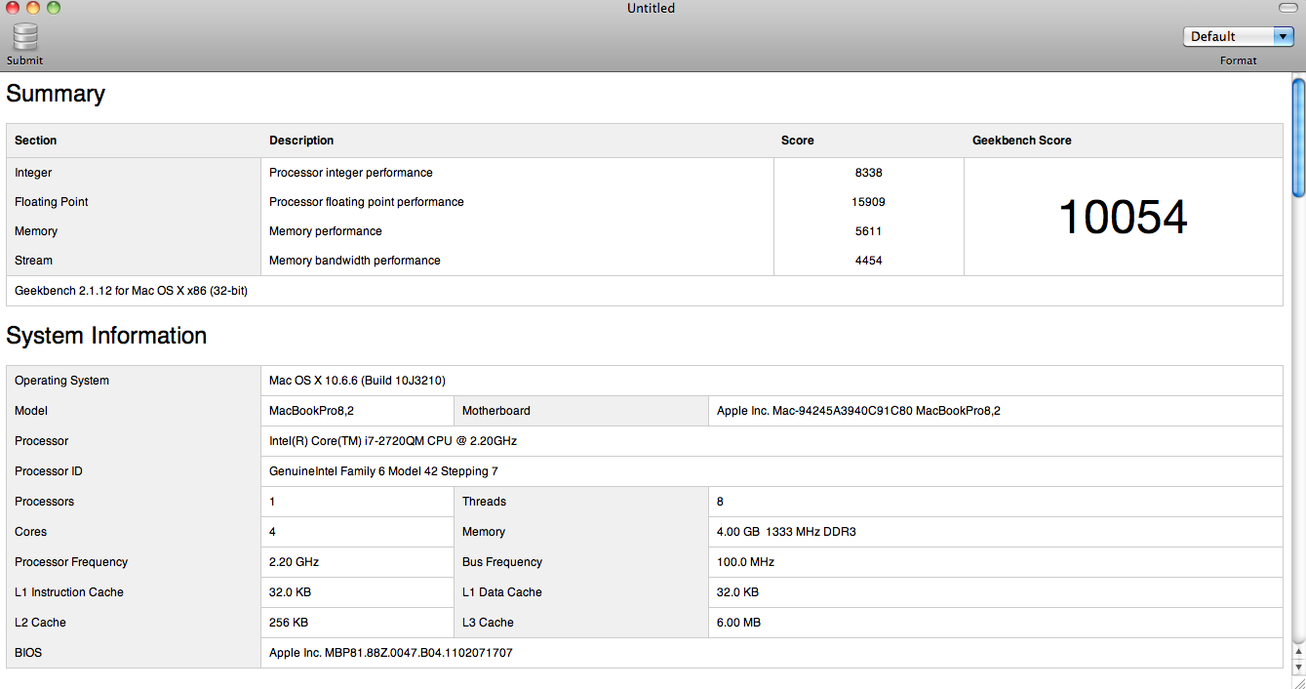Click 'Processor floating point performance' description
Image resolution: width=1306 pixels, height=689 pixels.
click(367, 202)
